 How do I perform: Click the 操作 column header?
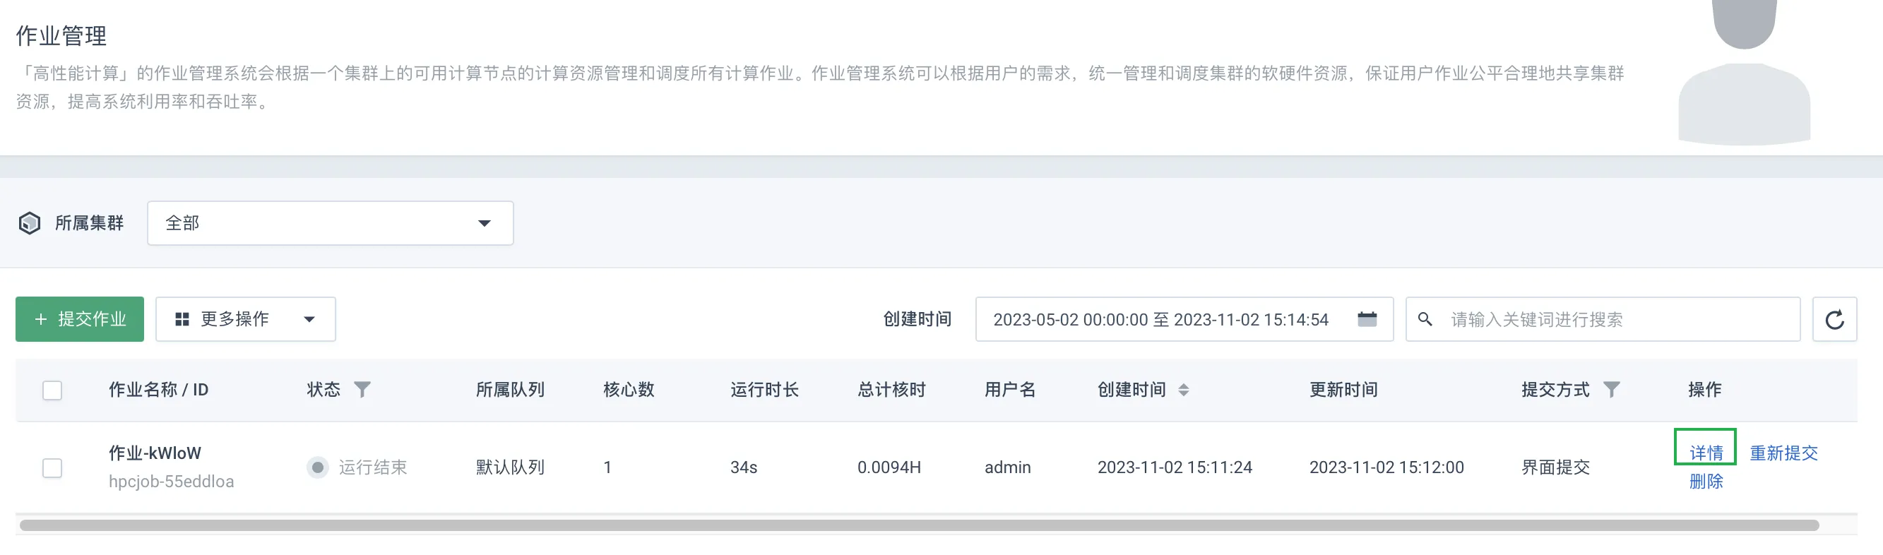pyautogui.click(x=1704, y=390)
